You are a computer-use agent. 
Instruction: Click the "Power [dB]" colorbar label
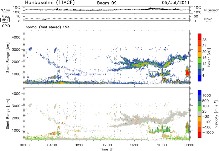pyautogui.click(x=209, y=58)
